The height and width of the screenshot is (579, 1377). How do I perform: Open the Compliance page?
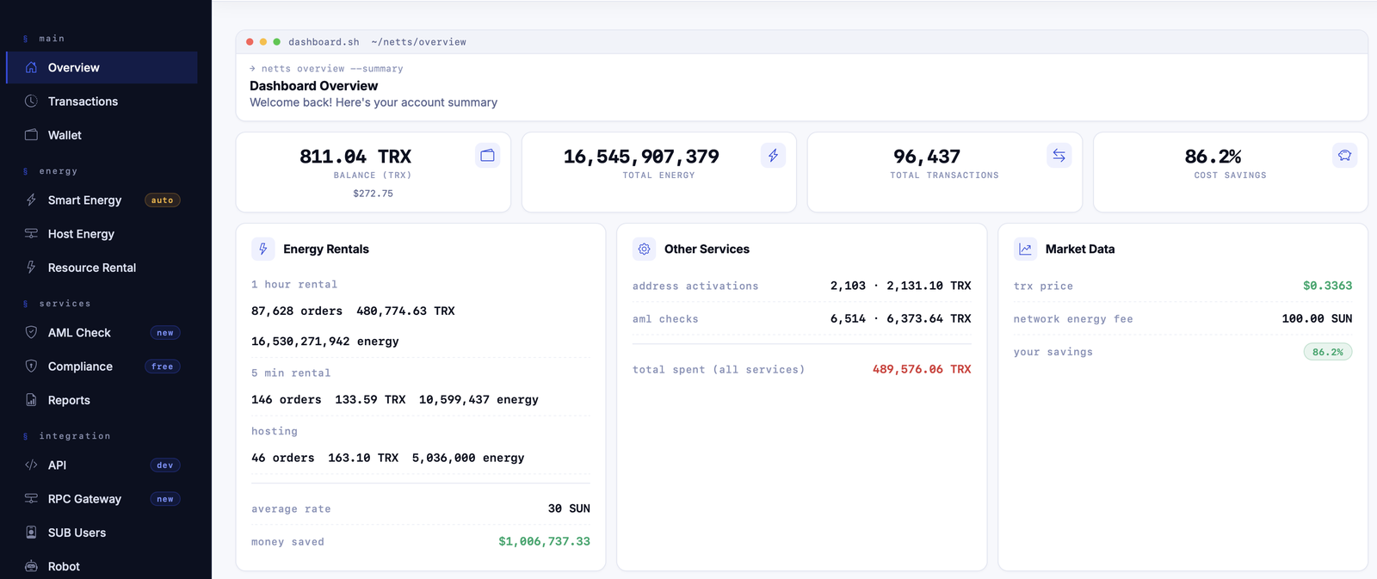coord(102,366)
